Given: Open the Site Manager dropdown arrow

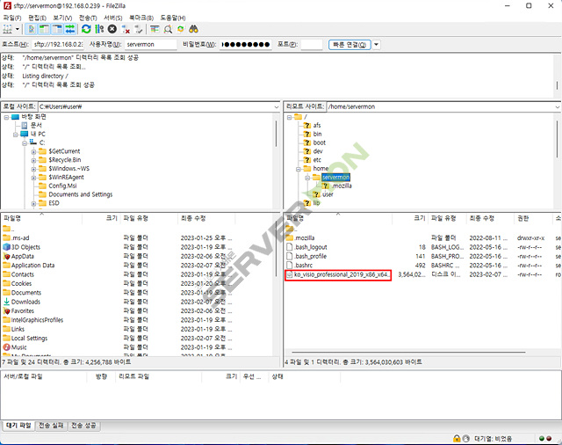Looking at the screenshot, I should (x=18, y=29).
